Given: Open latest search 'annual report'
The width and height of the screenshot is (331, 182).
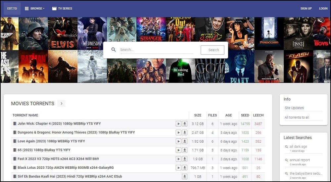Looking at the screenshot, I should [300, 160].
